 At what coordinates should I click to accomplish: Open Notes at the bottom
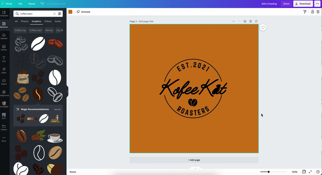[73, 172]
